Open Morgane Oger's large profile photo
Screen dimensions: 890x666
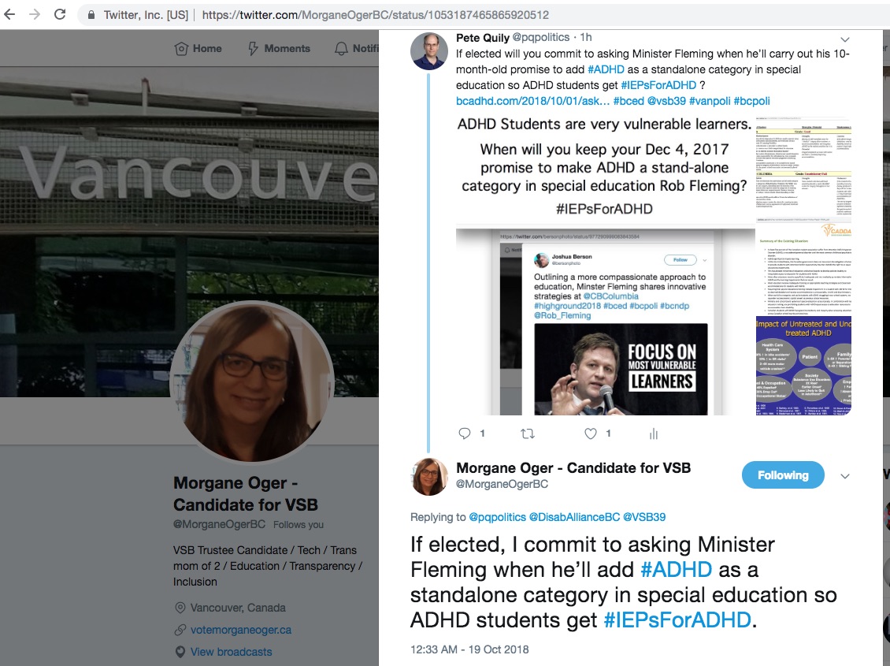pyautogui.click(x=253, y=381)
